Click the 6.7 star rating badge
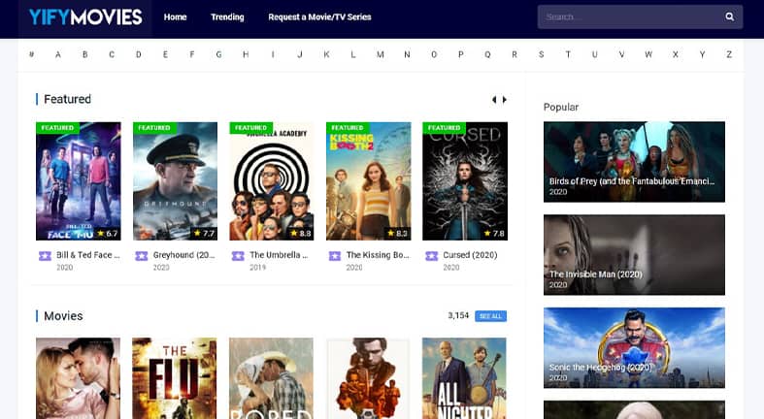 [107, 234]
